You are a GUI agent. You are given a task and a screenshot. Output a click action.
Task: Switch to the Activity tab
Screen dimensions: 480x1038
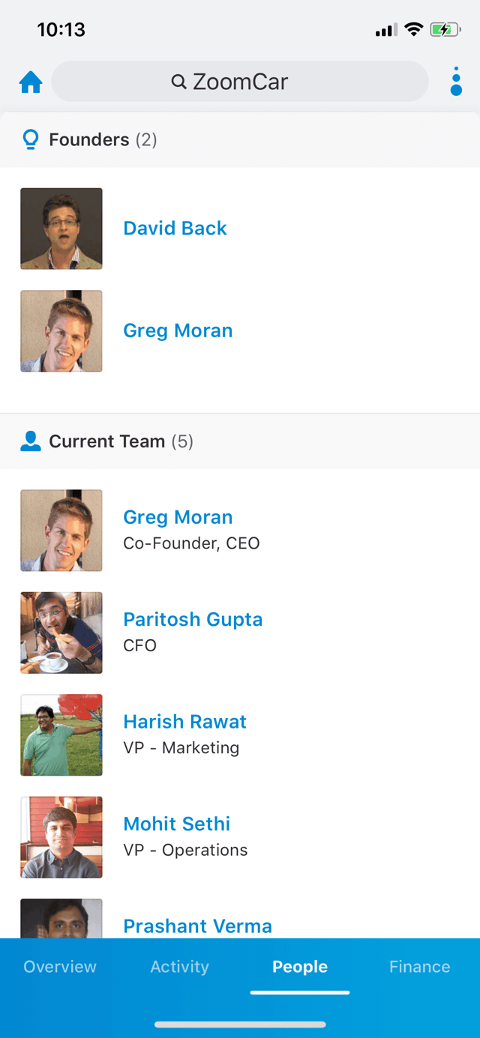click(179, 967)
